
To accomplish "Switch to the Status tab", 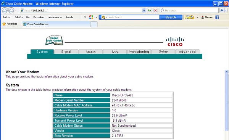I will click(90, 51).
